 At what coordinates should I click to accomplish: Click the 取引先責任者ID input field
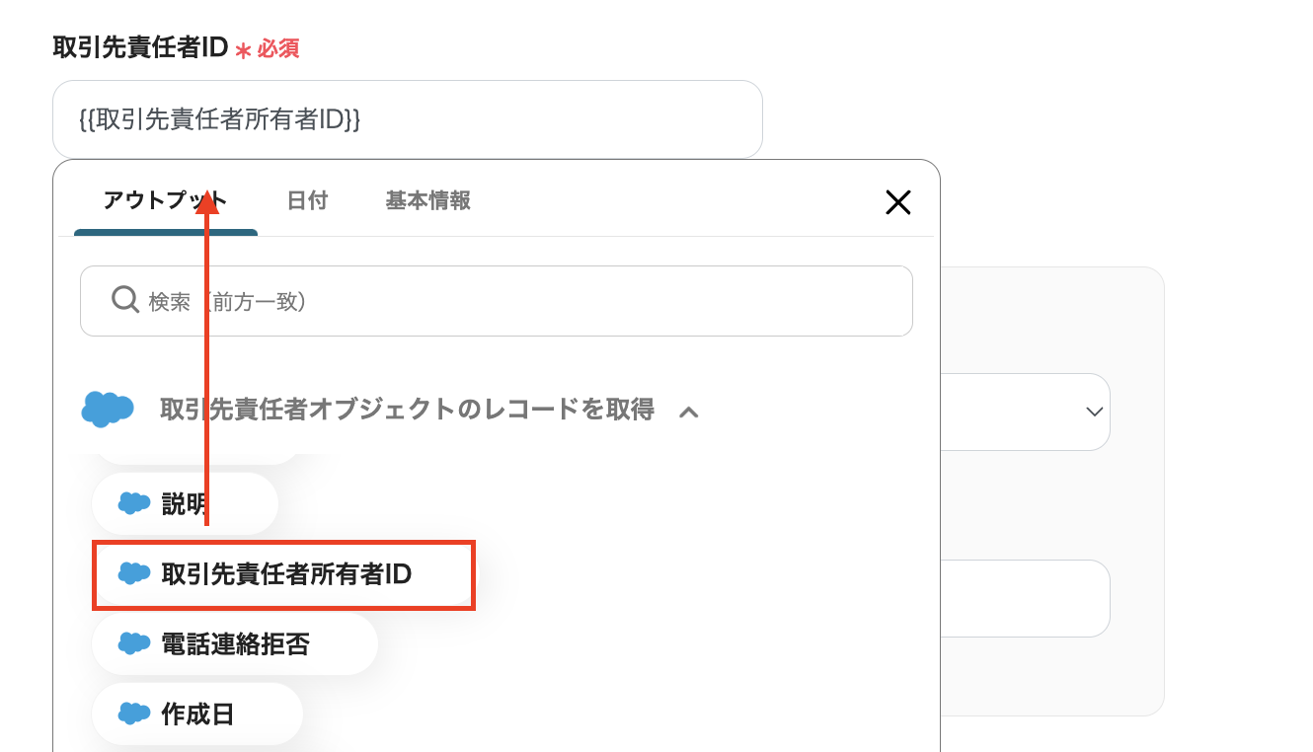pyautogui.click(x=407, y=119)
